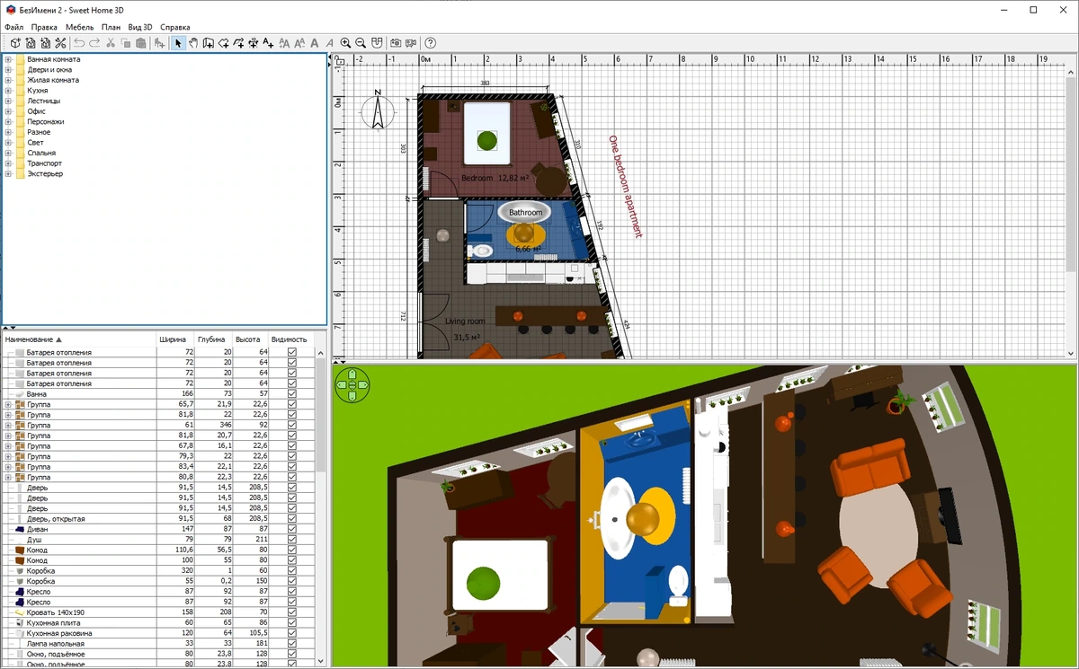
Task: Zoom out using the magnifier minus icon
Action: (361, 43)
